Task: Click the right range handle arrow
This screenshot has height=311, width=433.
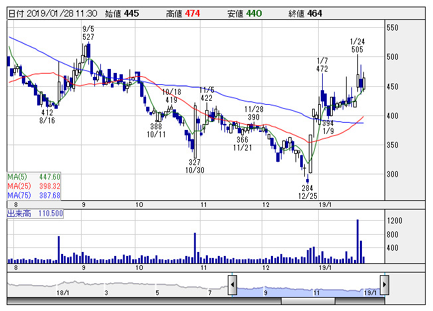Action: point(384,285)
